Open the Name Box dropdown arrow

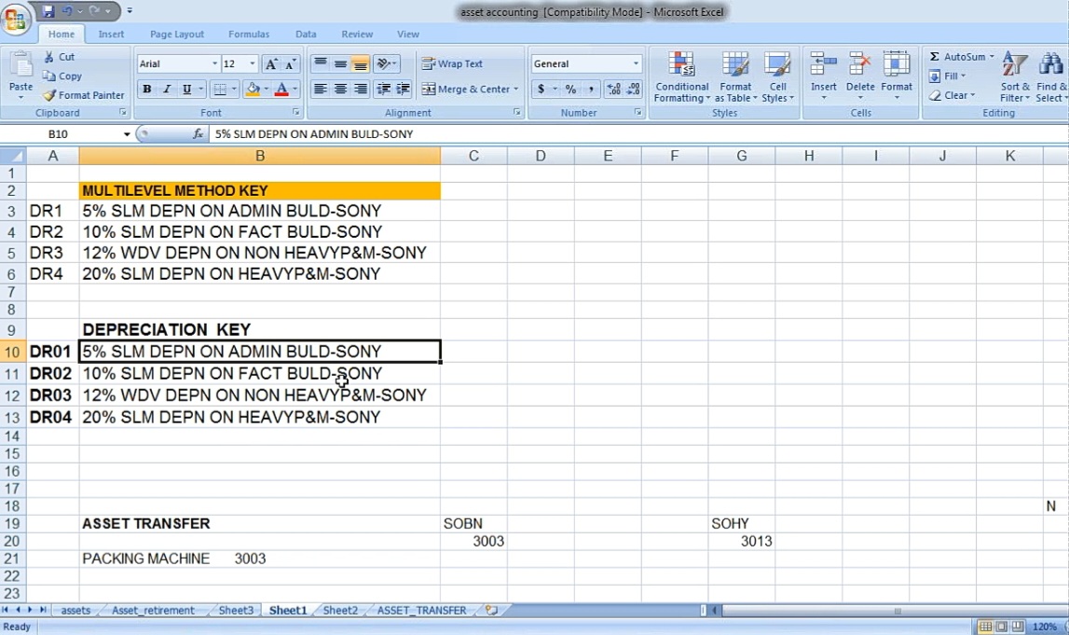tap(126, 134)
